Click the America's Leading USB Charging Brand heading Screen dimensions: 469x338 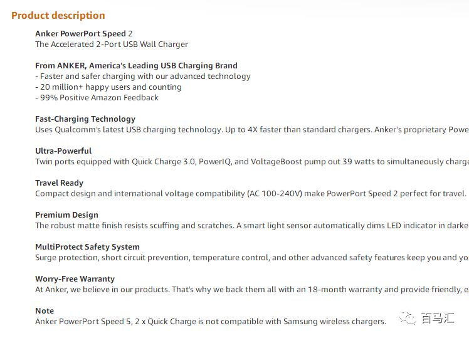point(136,65)
